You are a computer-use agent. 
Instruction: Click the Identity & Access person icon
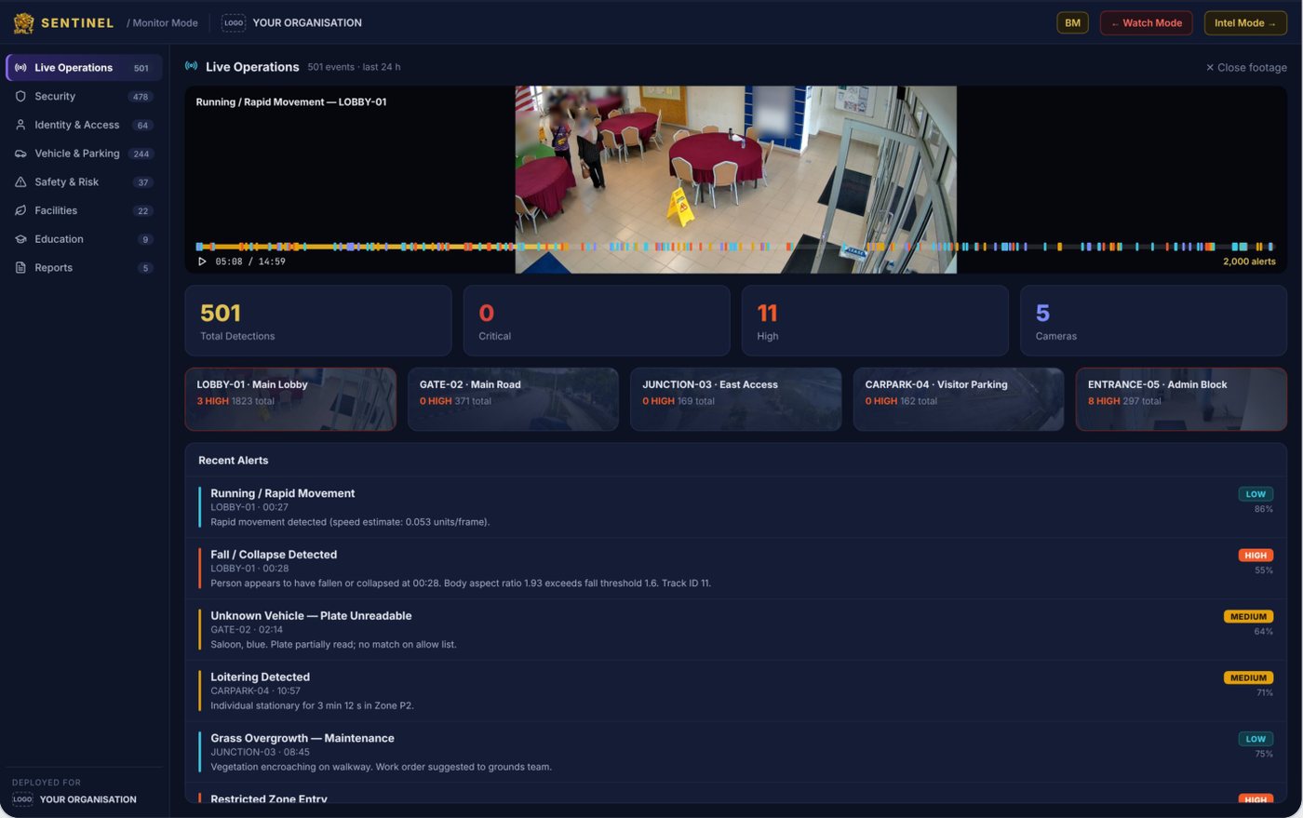(x=20, y=125)
